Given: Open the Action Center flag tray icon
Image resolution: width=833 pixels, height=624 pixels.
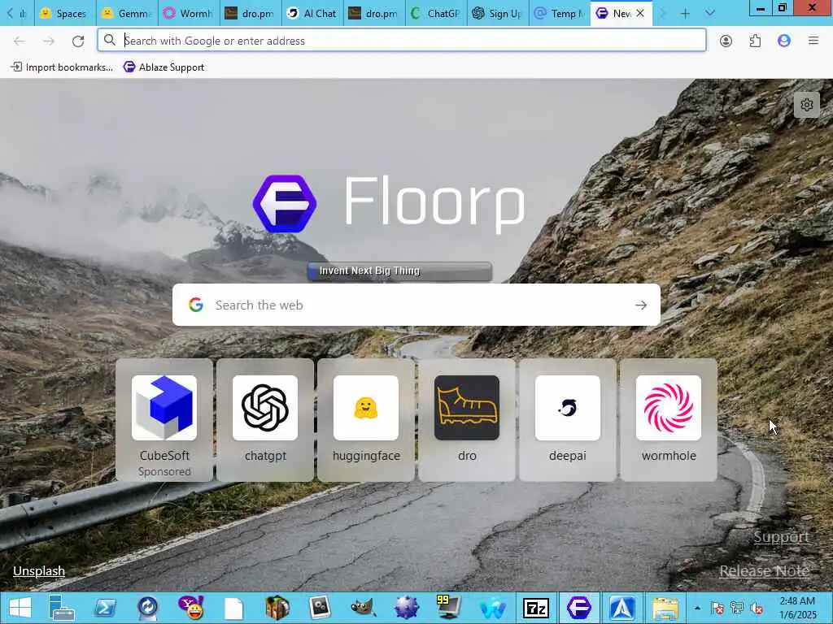Looking at the screenshot, I should coord(717,608).
